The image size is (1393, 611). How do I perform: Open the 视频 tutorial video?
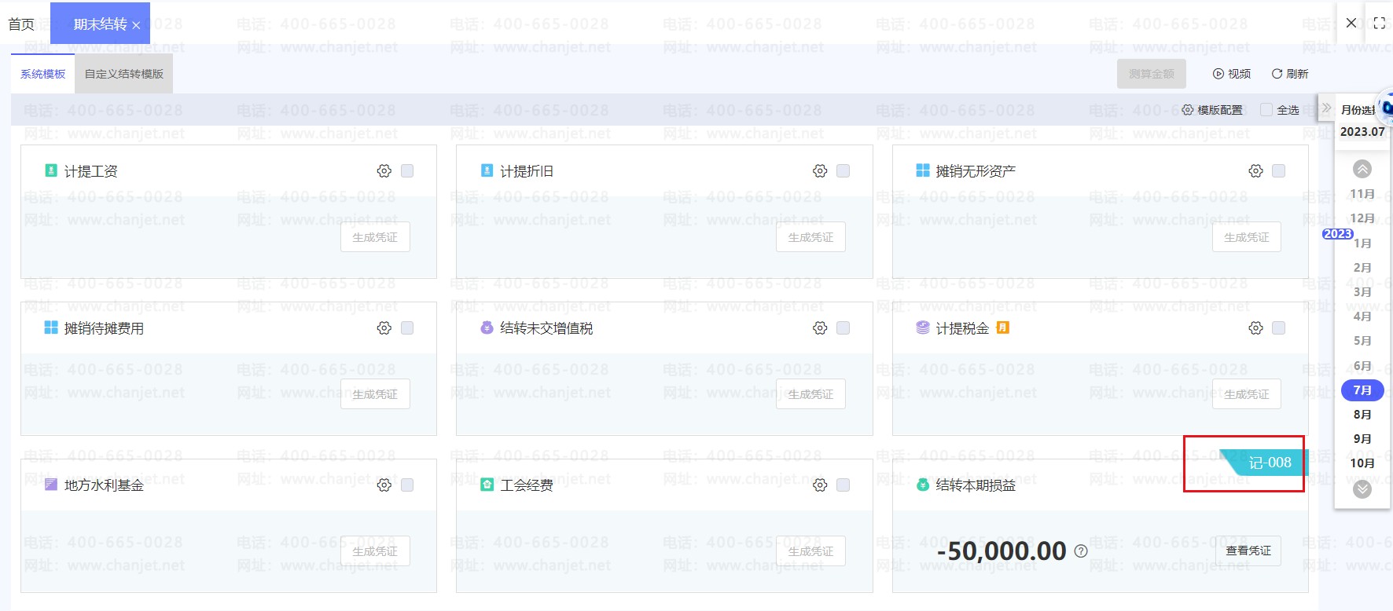(x=1232, y=74)
